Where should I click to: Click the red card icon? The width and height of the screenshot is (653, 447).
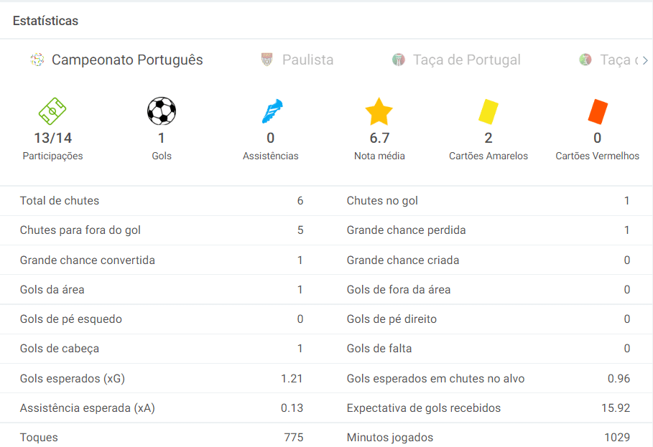pyautogui.click(x=597, y=111)
